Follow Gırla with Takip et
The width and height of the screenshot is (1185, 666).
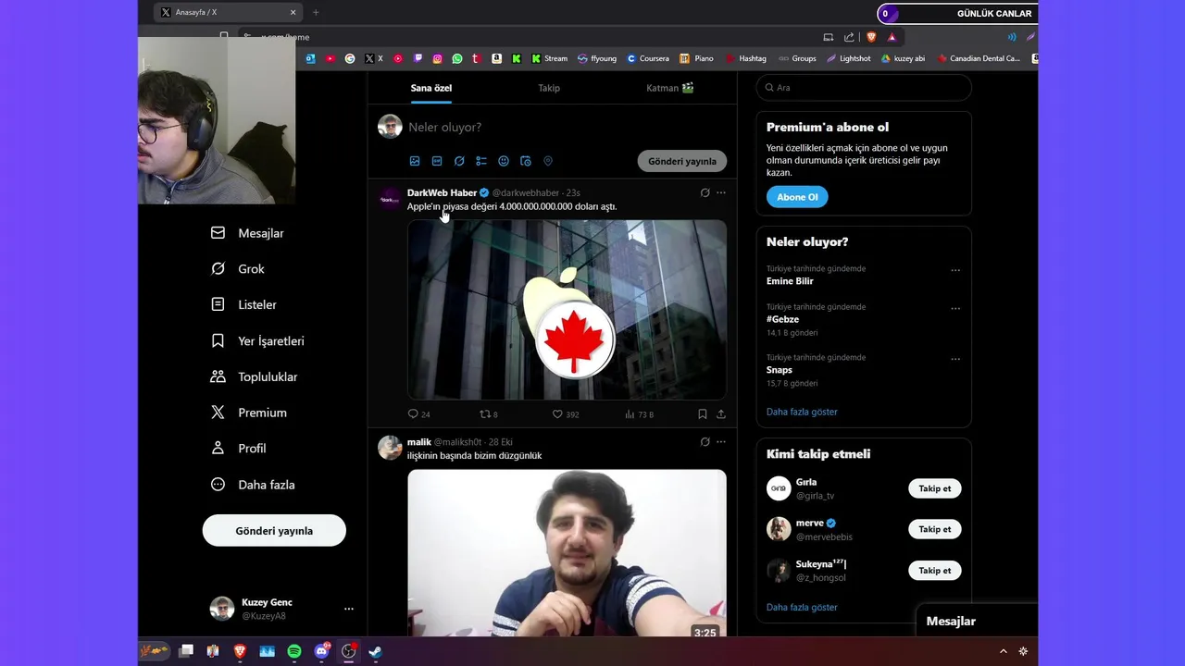(935, 488)
